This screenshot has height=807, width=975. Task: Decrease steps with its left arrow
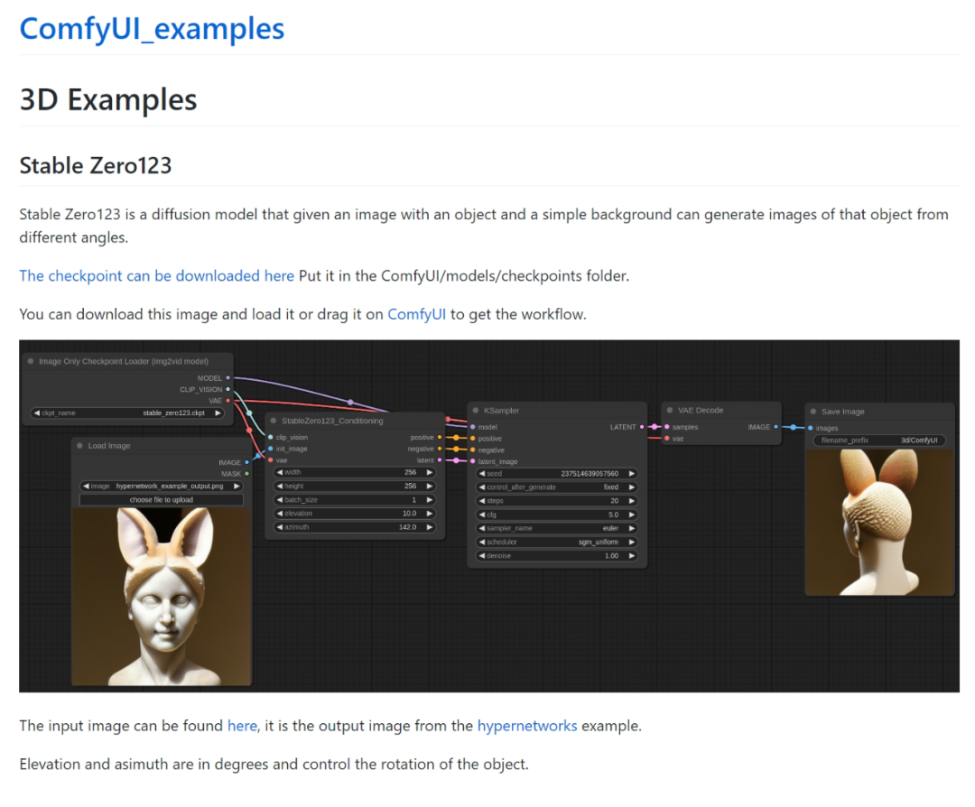pos(482,501)
